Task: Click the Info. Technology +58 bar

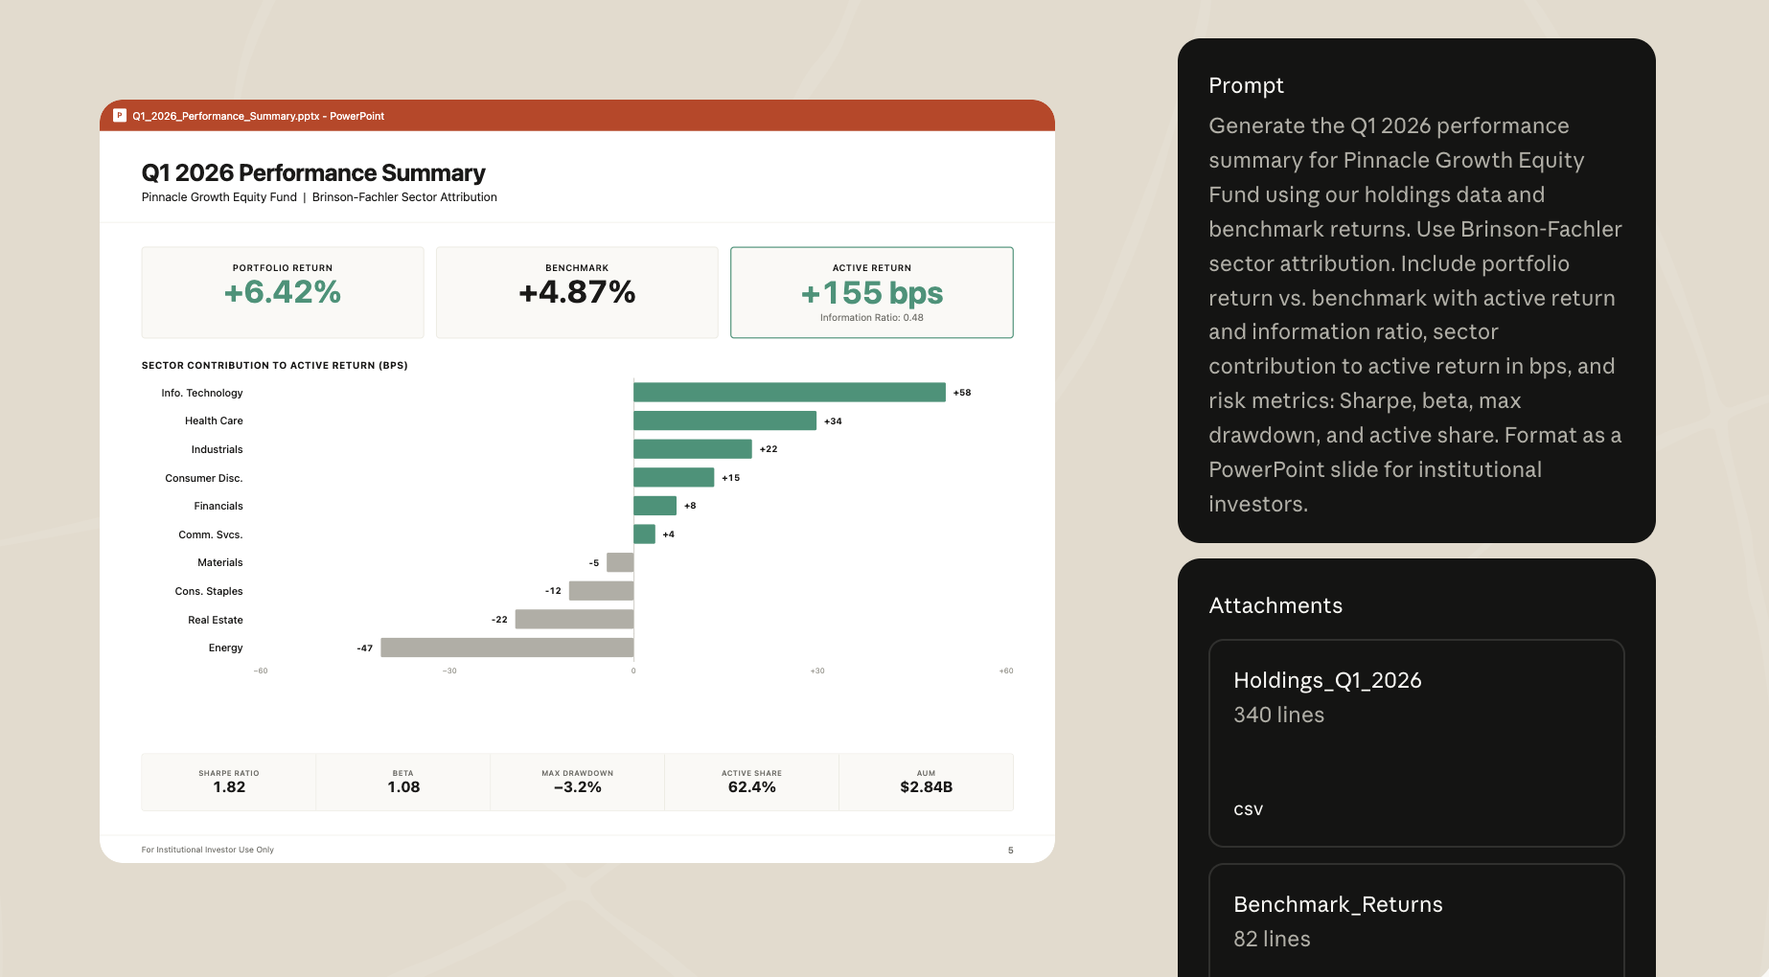Action: click(x=790, y=393)
